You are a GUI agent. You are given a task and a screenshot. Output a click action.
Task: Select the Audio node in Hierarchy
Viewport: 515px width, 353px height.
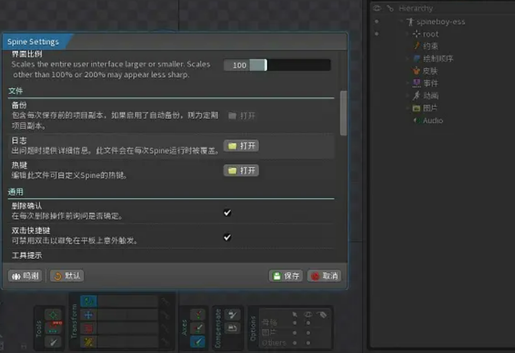click(x=428, y=121)
